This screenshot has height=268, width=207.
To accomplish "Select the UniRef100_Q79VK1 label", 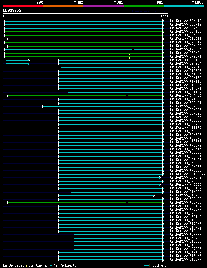I will 186,56.
